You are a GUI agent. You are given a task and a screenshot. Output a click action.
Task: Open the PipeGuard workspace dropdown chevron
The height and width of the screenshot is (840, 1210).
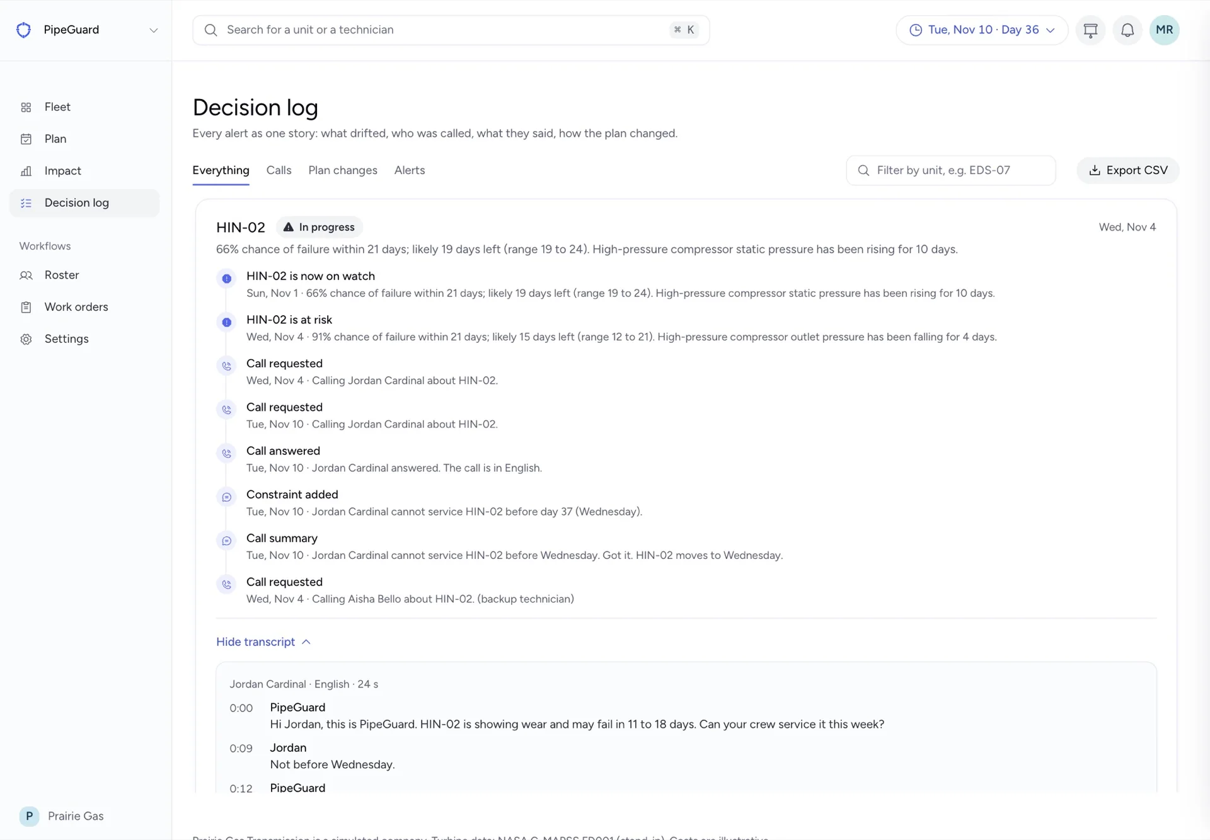tap(153, 30)
